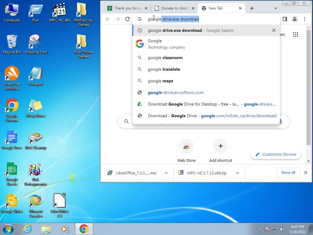Click Show all downloads button
The height and width of the screenshot is (235, 313).
(x=288, y=173)
